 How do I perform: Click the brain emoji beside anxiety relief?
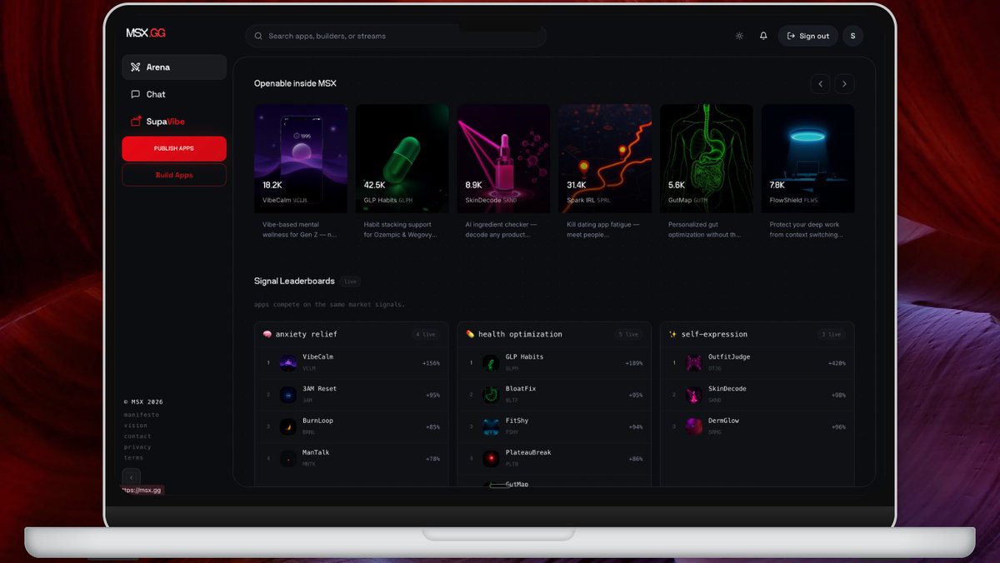pos(267,334)
